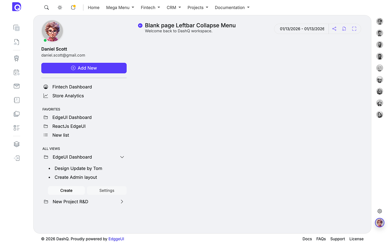This screenshot has height=244, width=388.
Task: Click the share icon beside date range
Action: pyautogui.click(x=334, y=29)
